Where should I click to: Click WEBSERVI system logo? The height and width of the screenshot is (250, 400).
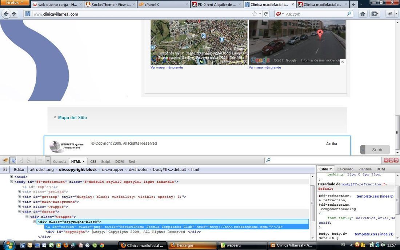click(66, 146)
